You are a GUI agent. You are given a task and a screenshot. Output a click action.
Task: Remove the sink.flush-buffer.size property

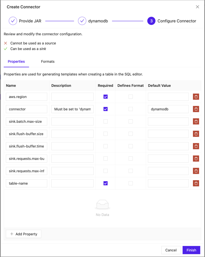[x=196, y=134]
